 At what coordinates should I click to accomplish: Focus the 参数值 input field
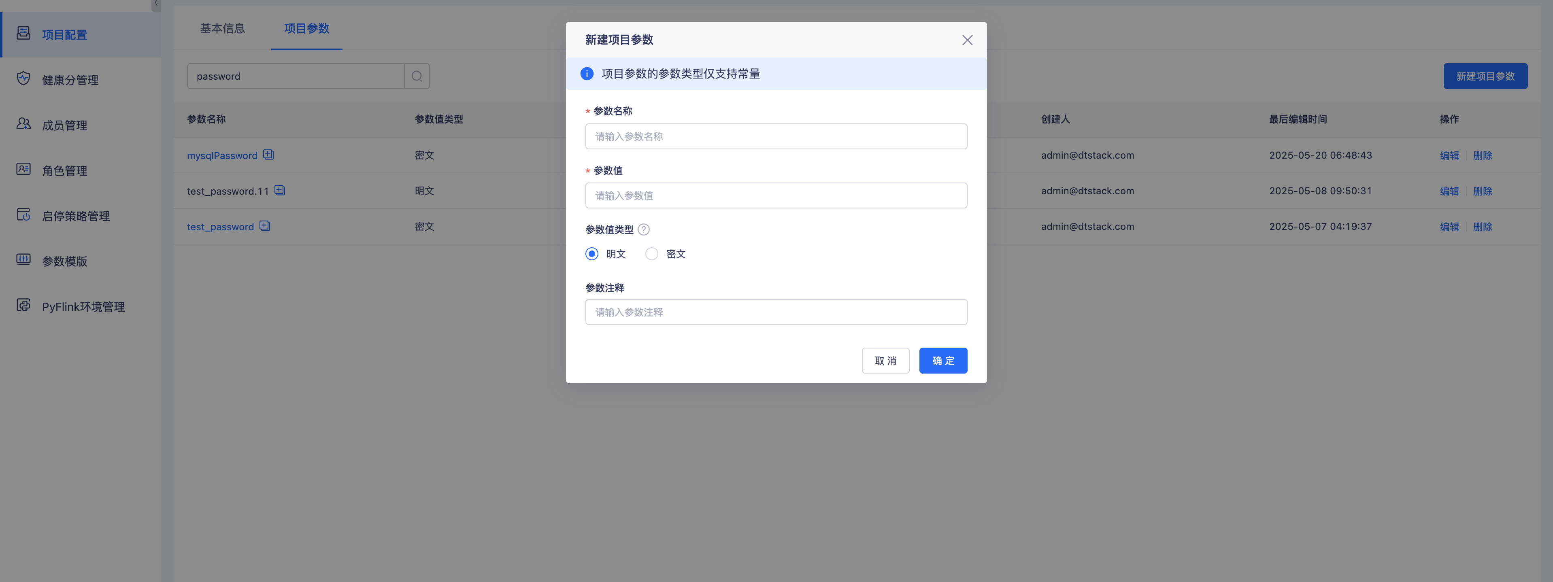776,196
